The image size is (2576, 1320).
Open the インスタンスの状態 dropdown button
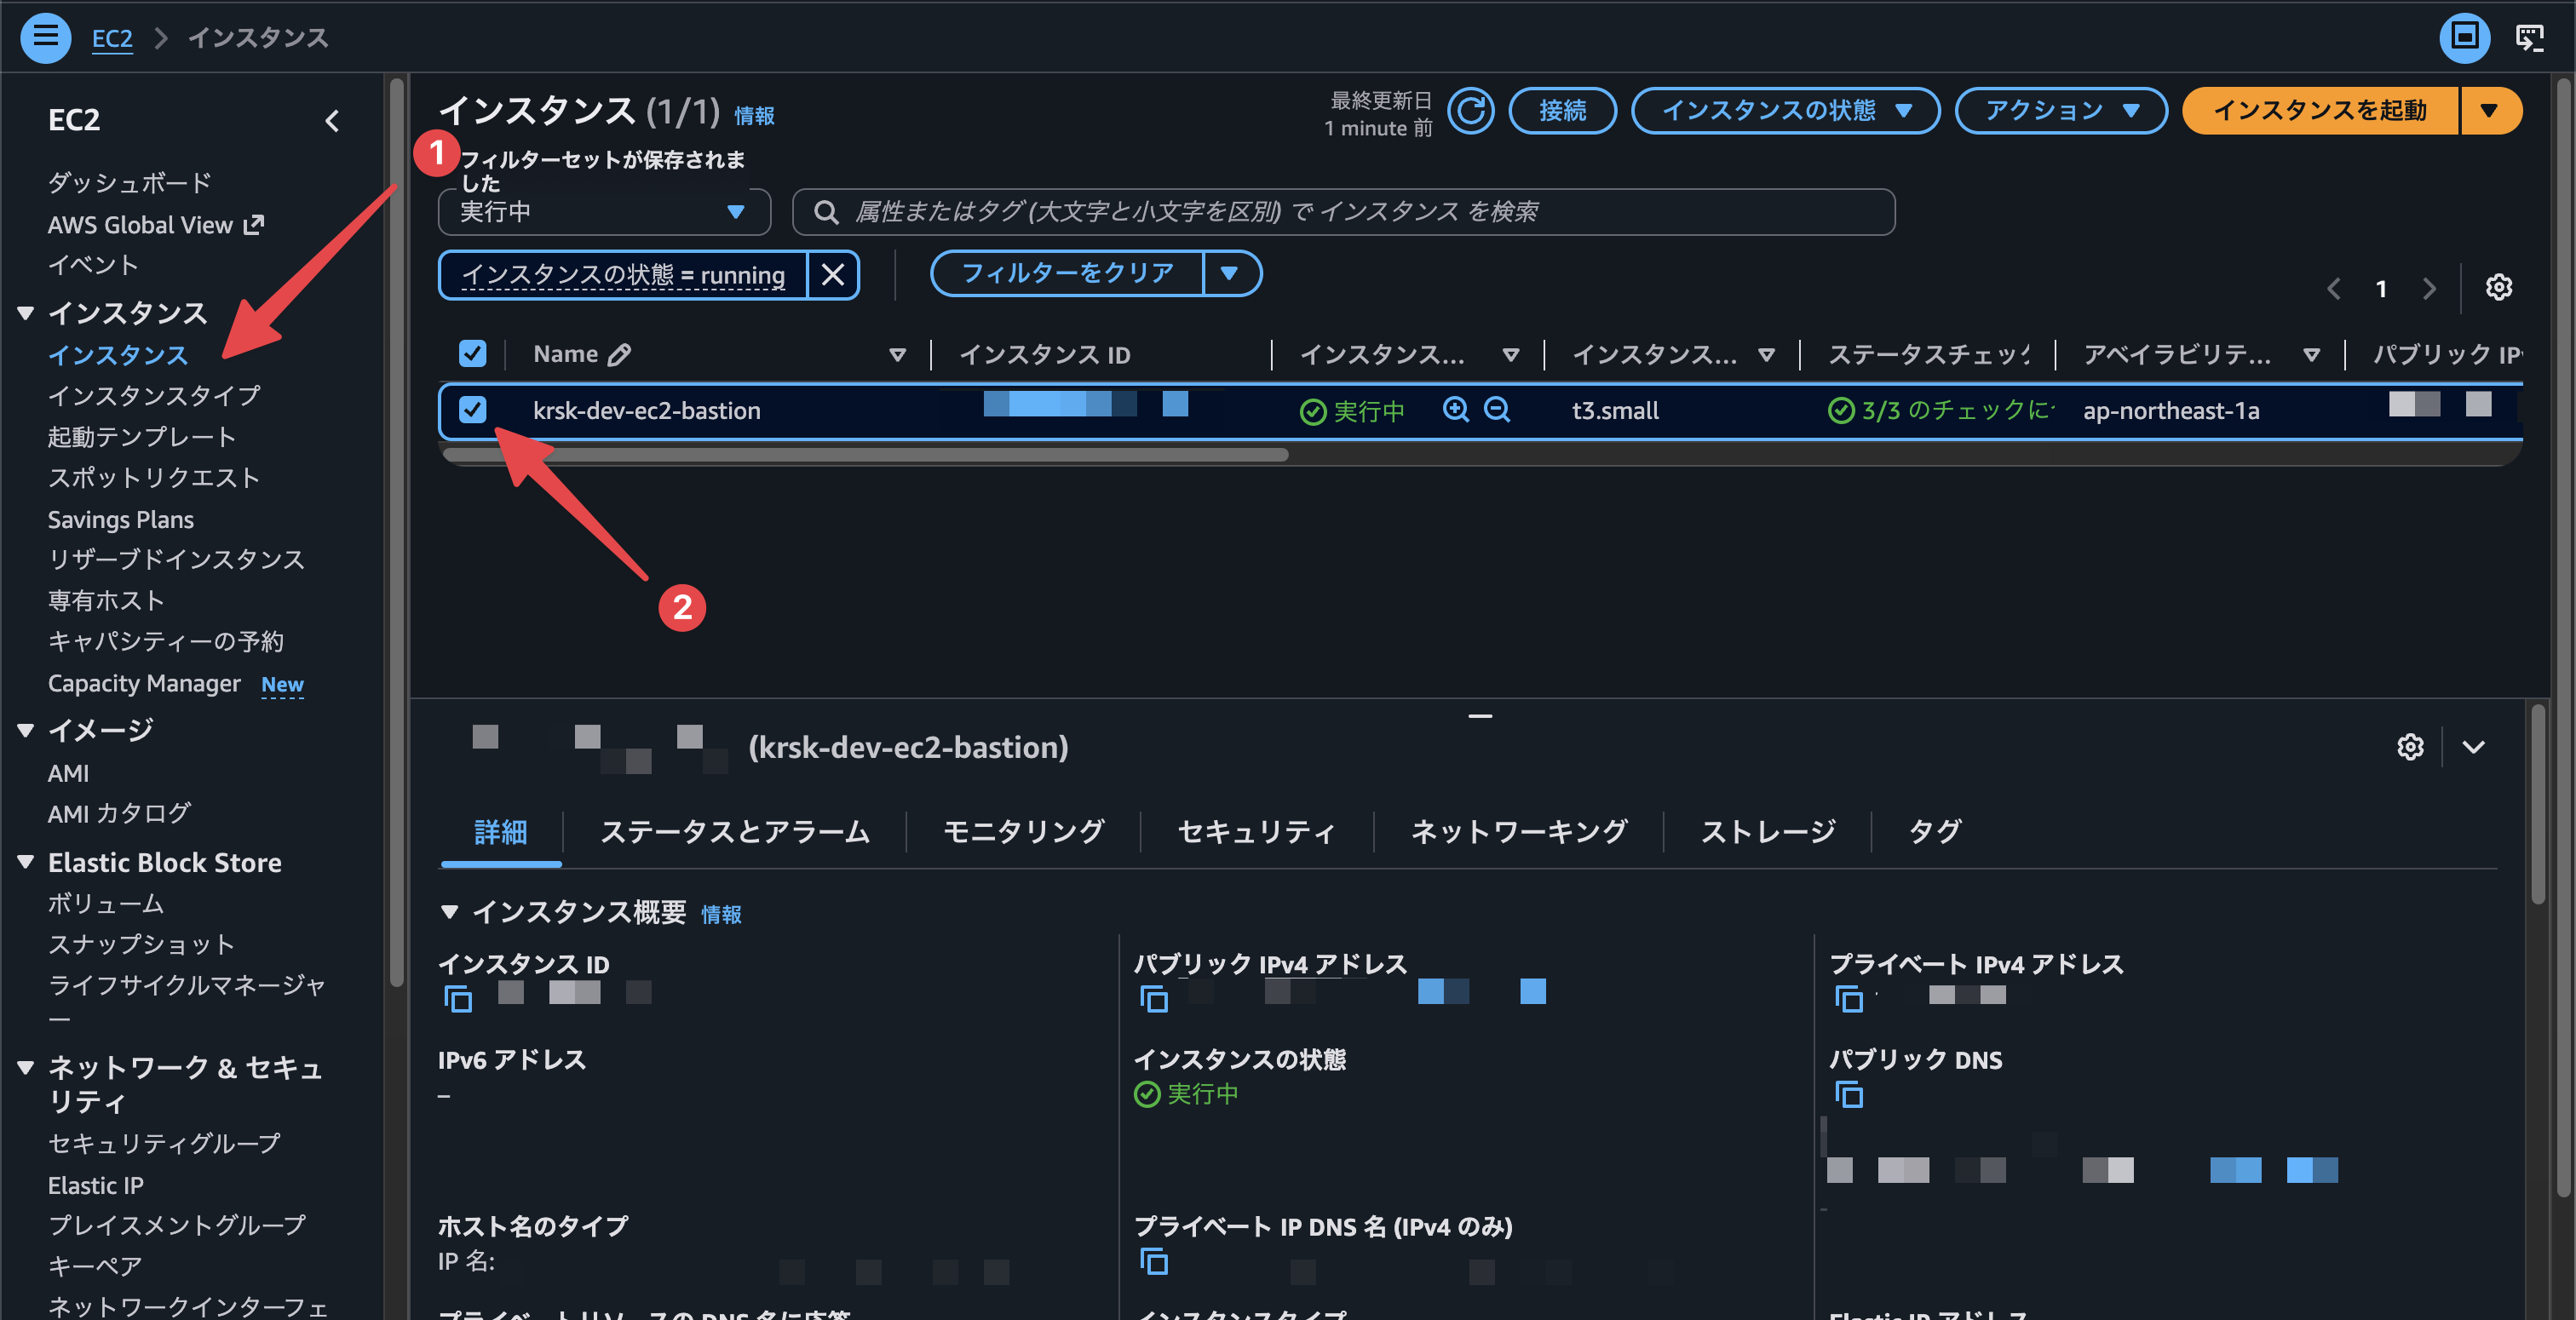point(1785,111)
